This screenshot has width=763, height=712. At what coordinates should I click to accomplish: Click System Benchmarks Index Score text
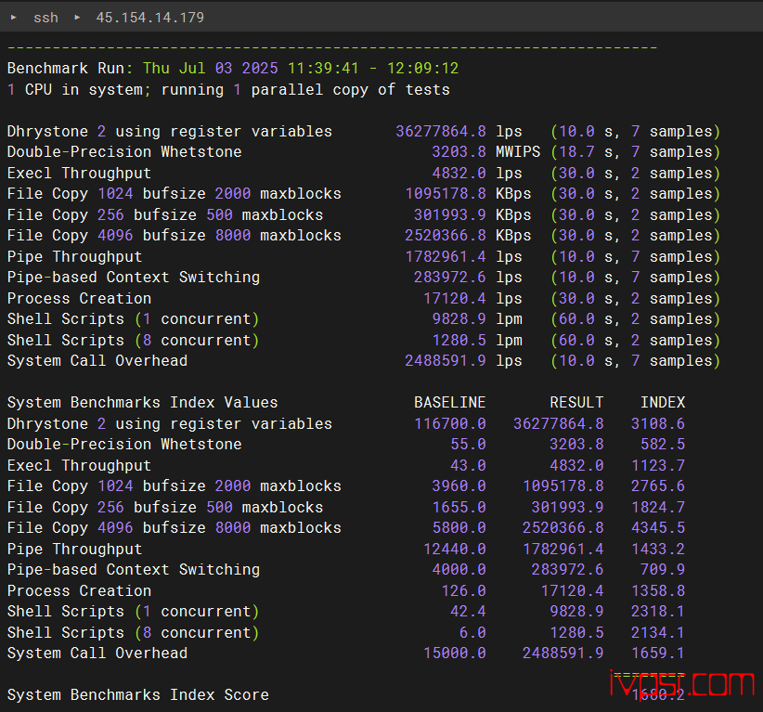tap(137, 695)
